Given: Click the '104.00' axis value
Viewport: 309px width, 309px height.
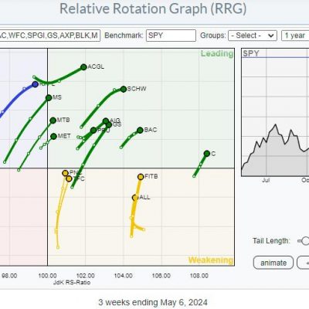Looking at the screenshot, I should [123, 276].
